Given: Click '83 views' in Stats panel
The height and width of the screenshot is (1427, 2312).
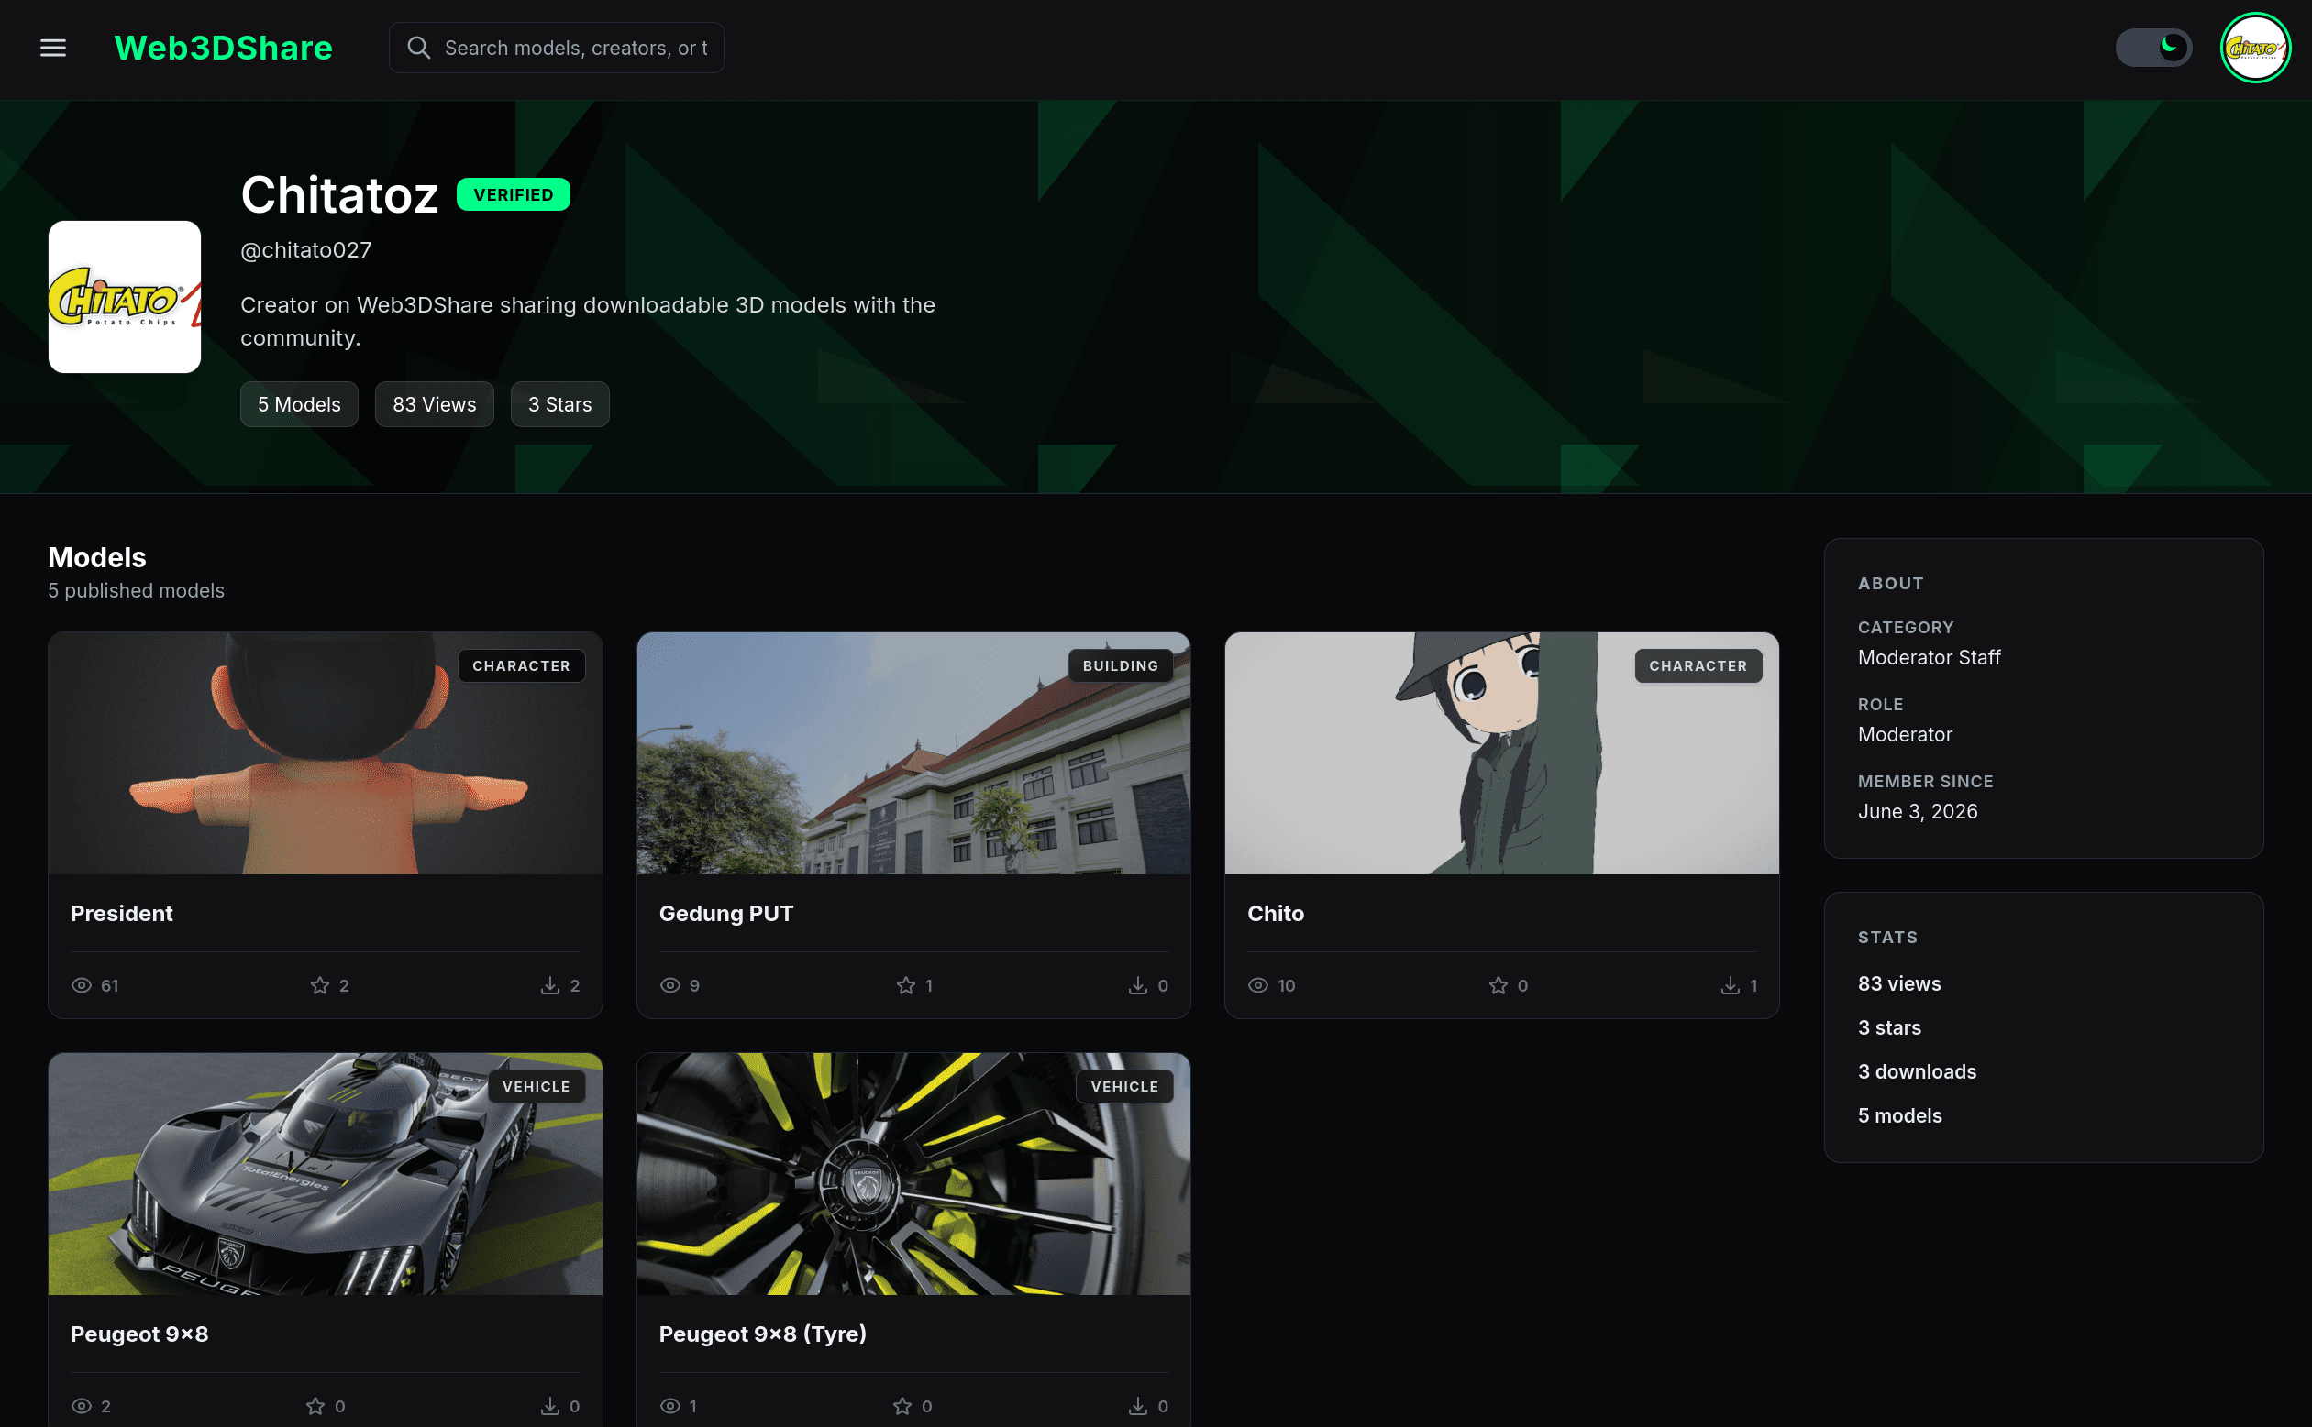Looking at the screenshot, I should [x=1899, y=984].
